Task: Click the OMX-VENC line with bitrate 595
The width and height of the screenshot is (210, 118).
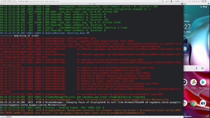Action: pyautogui.click(x=59, y=12)
